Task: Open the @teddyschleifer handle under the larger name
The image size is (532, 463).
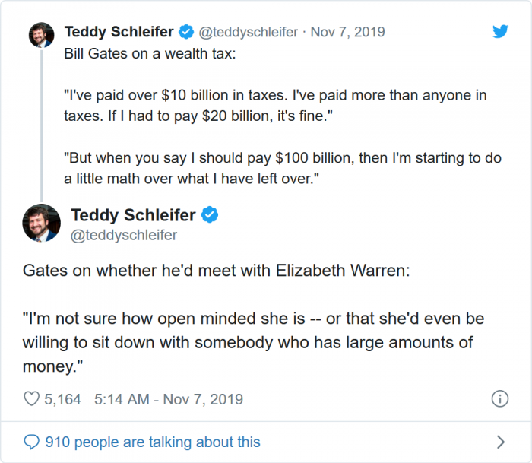Action: click(x=124, y=235)
